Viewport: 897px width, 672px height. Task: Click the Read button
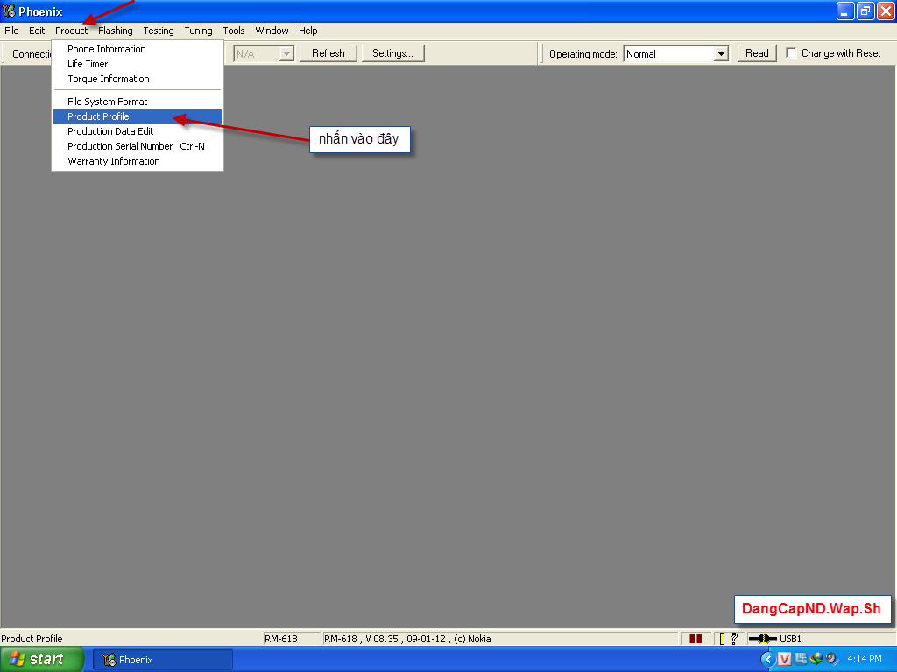(757, 53)
